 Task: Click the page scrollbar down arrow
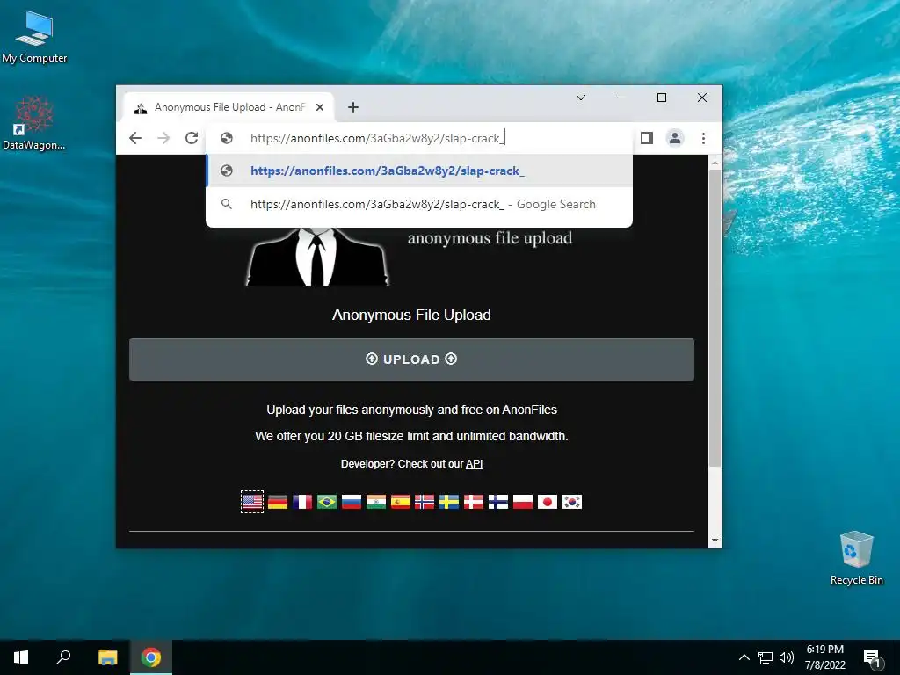pyautogui.click(x=715, y=541)
